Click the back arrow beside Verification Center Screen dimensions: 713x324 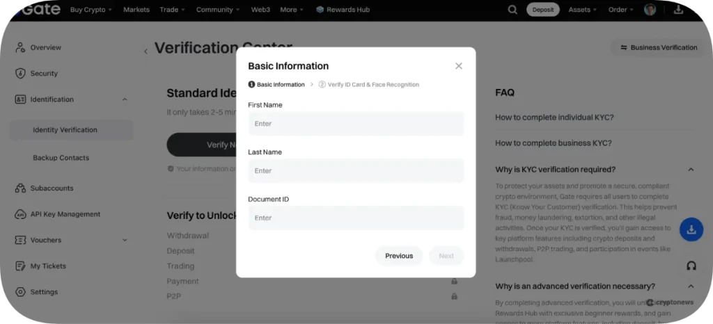pos(146,51)
